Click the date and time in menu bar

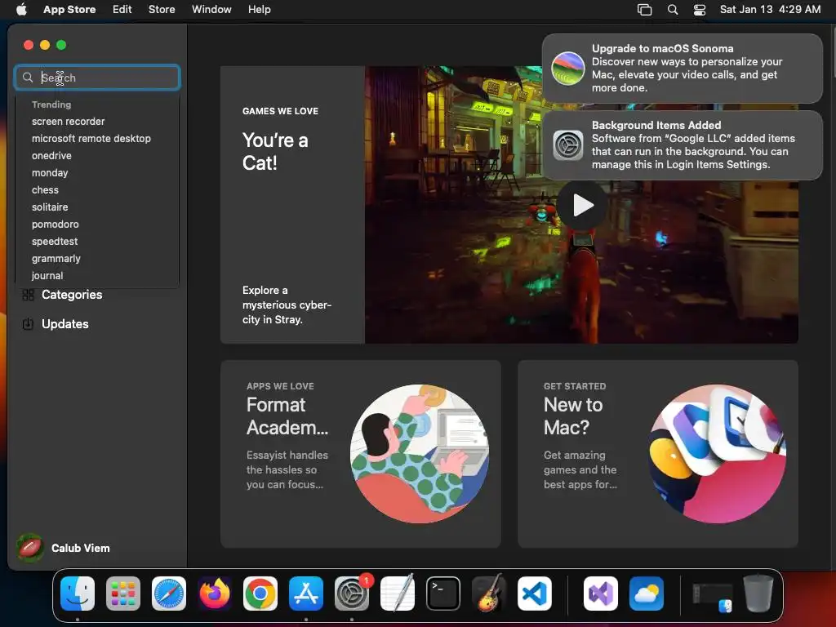[x=770, y=10]
